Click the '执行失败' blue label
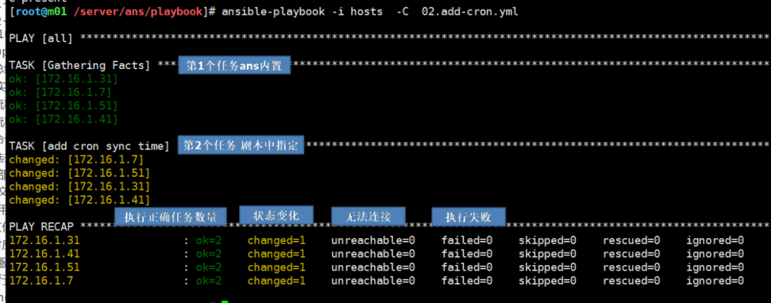 click(x=468, y=216)
